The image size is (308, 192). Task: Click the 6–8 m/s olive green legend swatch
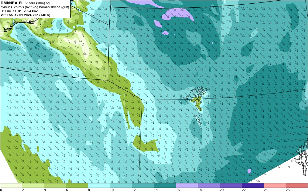77,186
